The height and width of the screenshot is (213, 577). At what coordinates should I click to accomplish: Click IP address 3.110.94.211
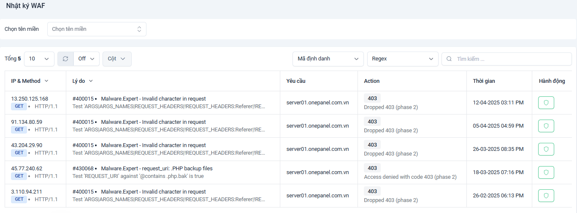[x=27, y=192]
